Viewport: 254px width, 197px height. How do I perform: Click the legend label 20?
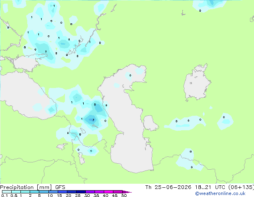click(69, 195)
